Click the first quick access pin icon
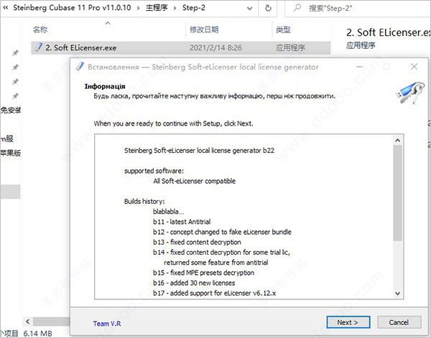 point(16,53)
